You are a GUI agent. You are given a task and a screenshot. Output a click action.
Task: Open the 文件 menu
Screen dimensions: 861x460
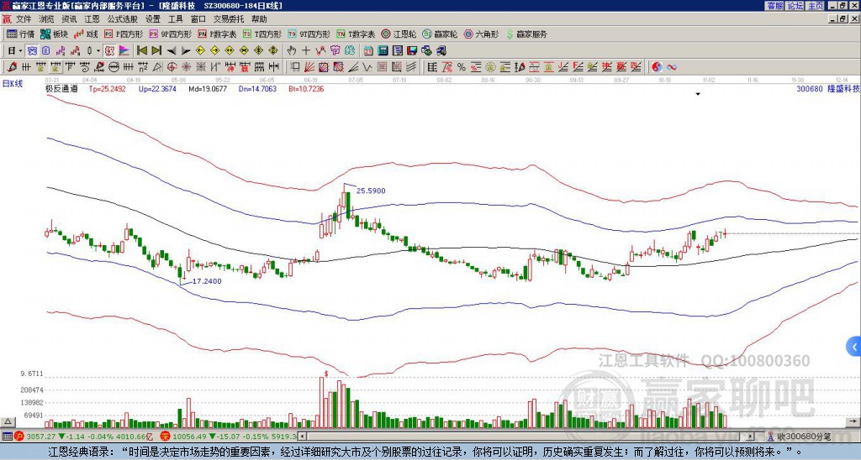[24, 19]
